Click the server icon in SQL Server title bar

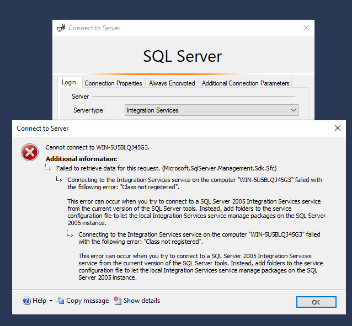(x=61, y=28)
